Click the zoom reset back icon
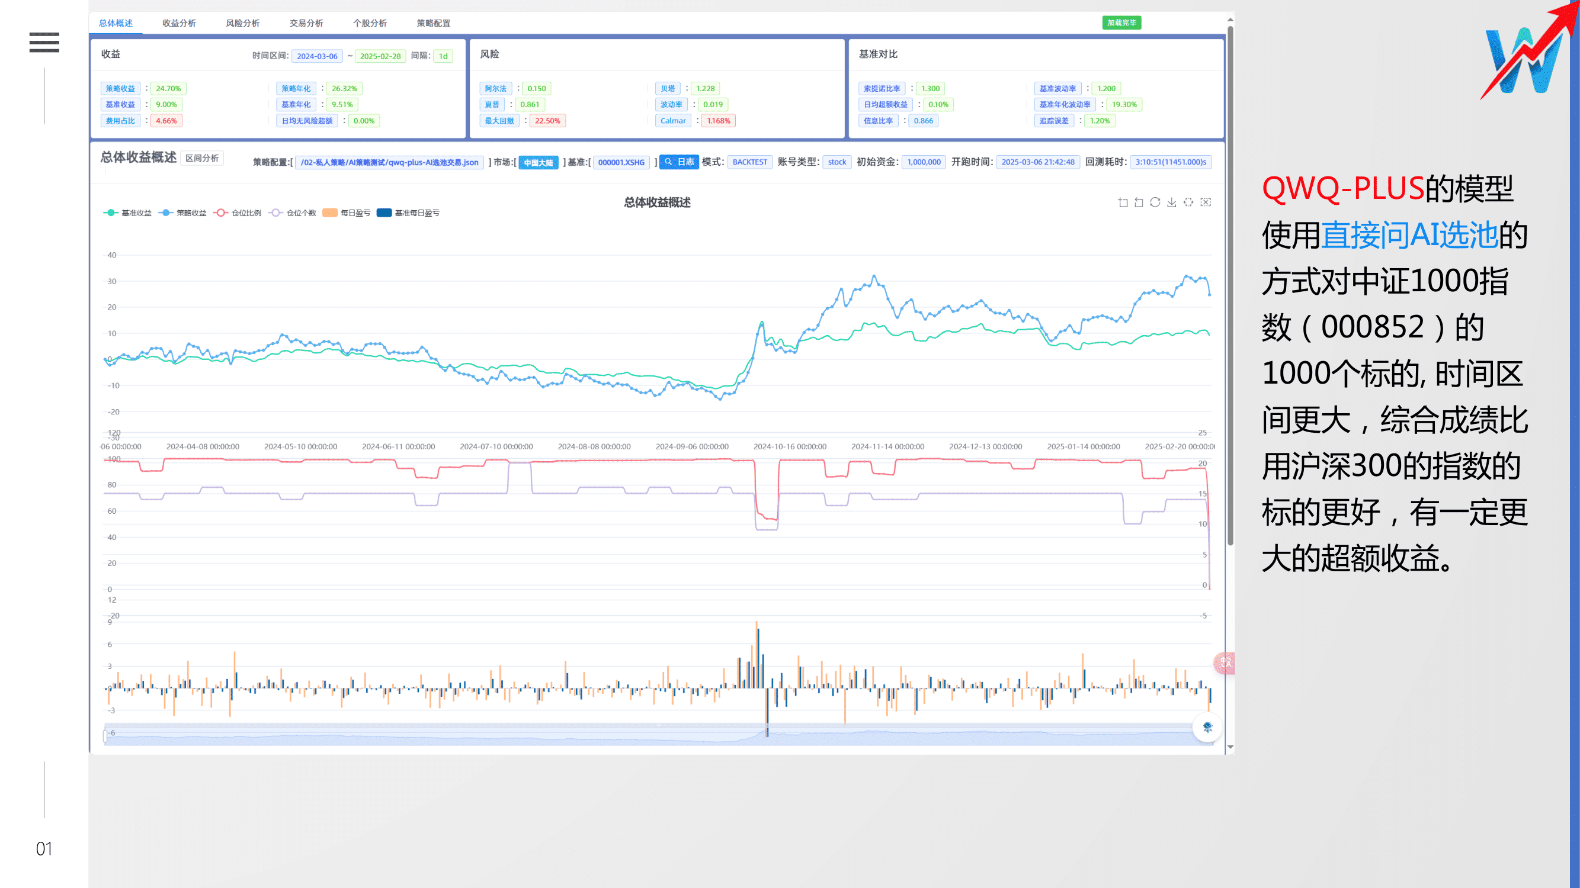 1139,202
